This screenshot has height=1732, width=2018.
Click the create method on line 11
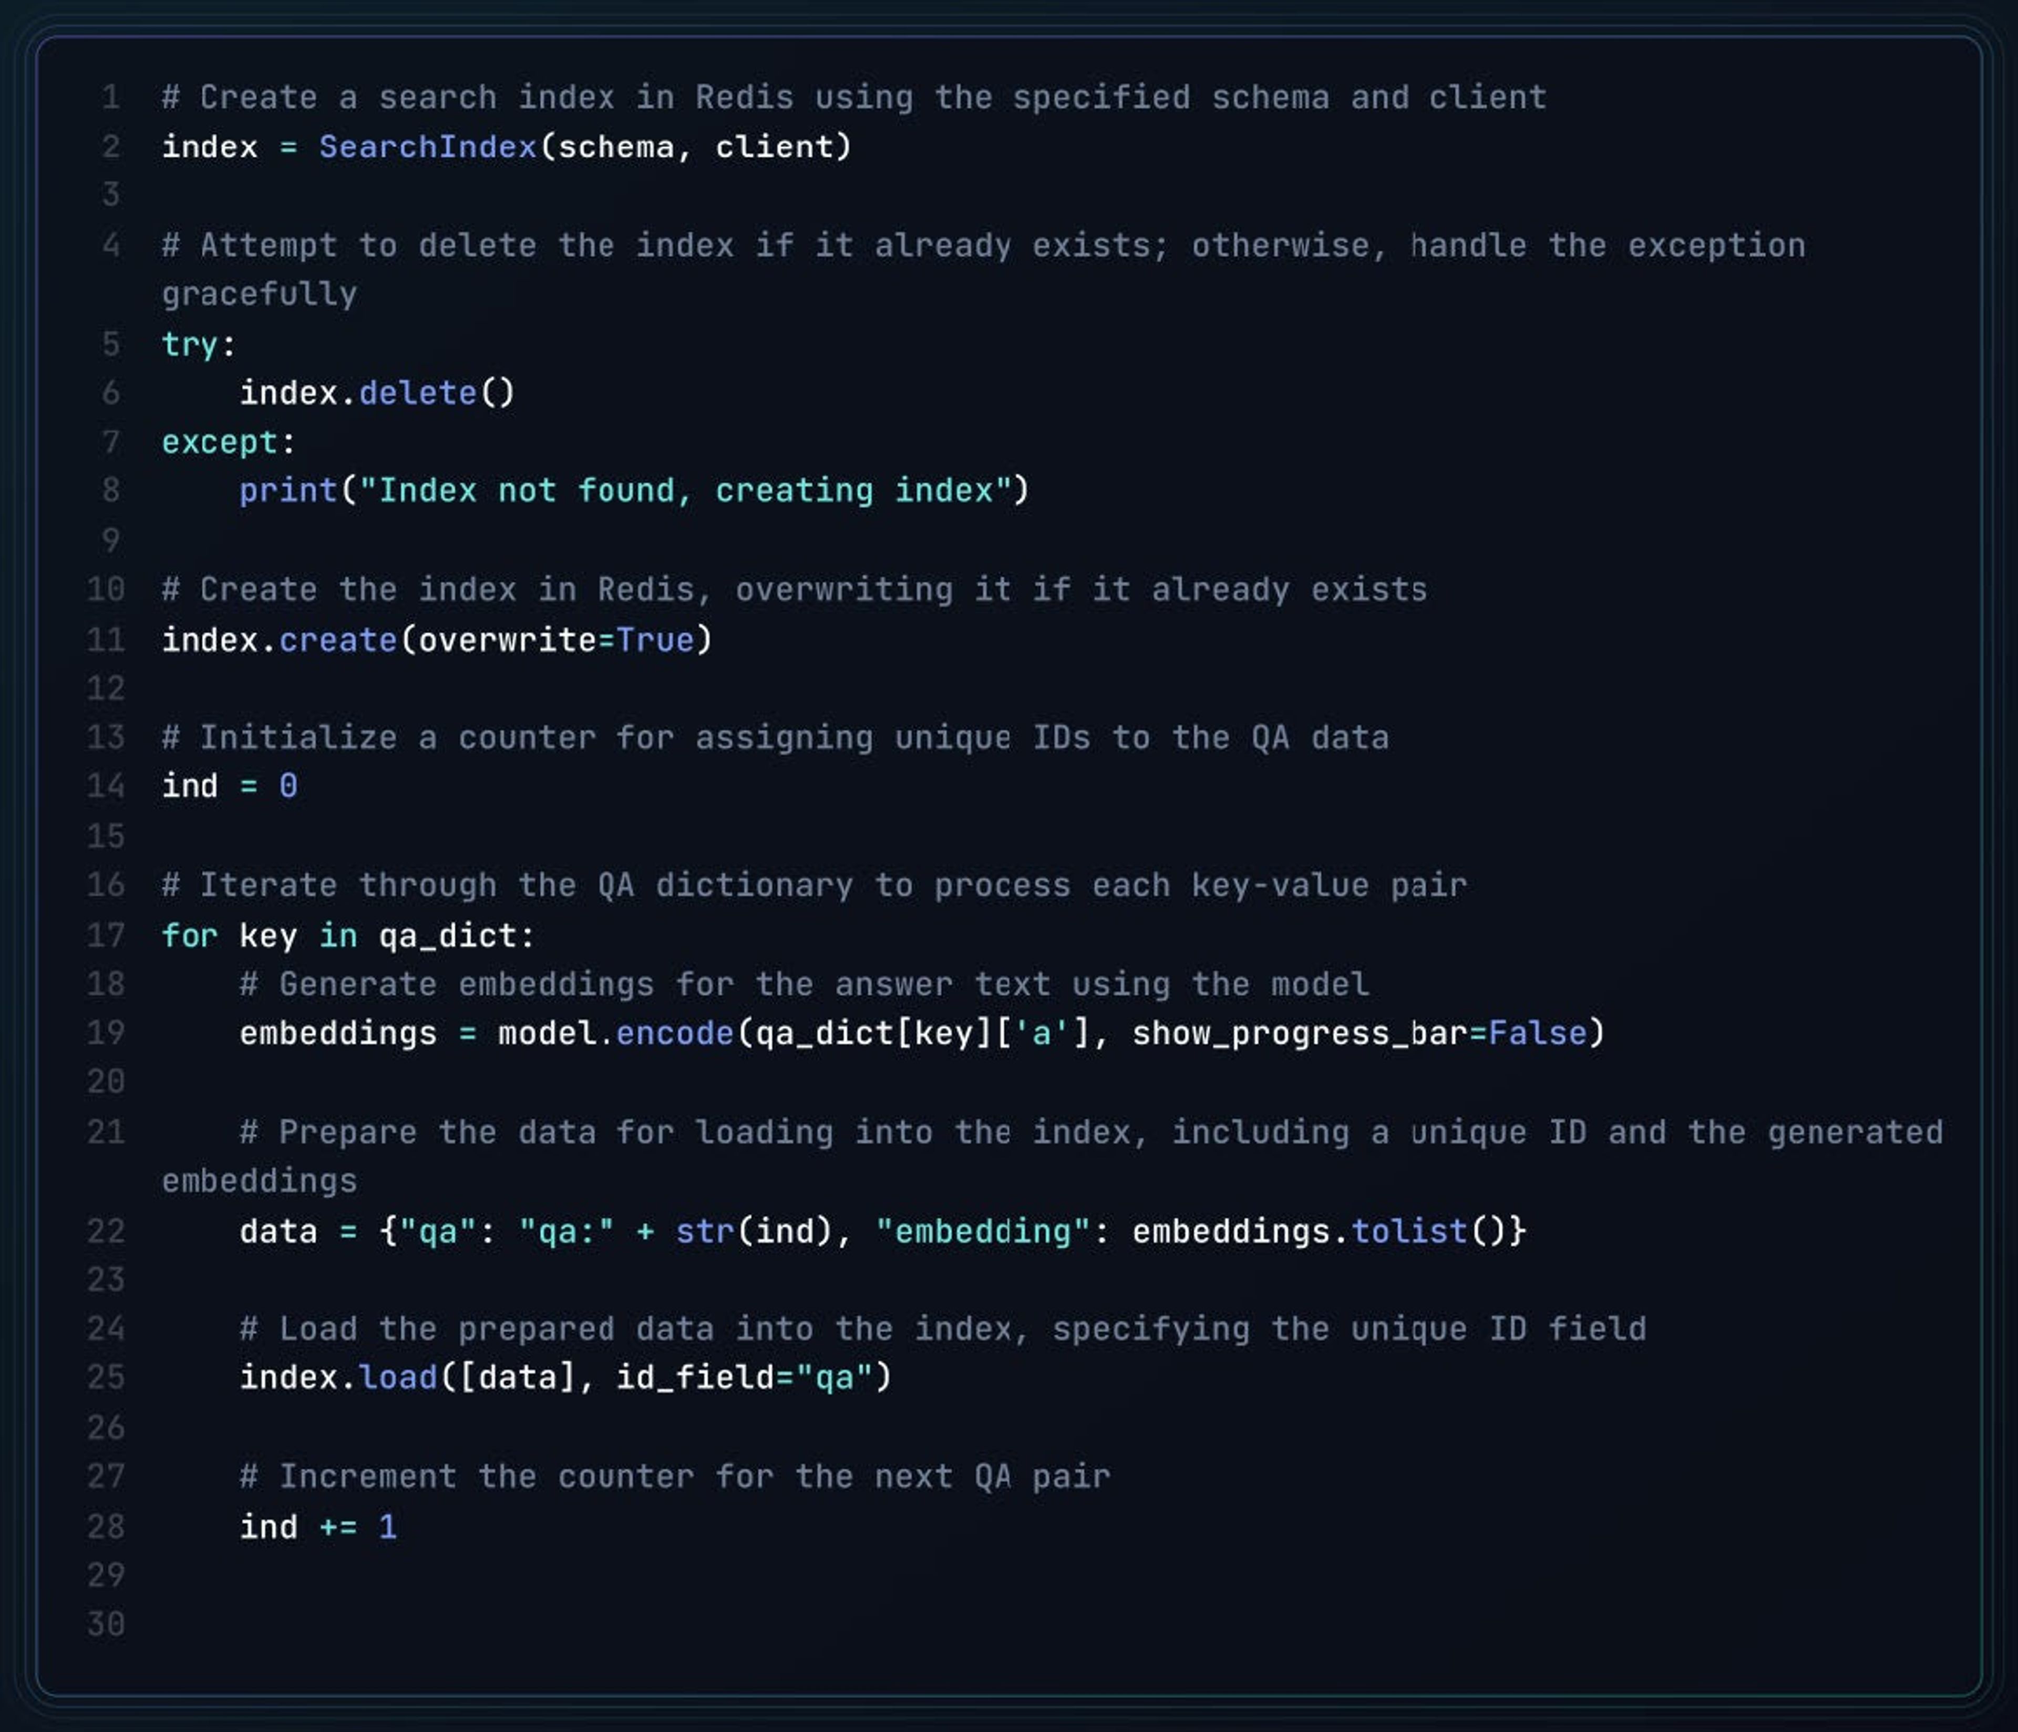[338, 640]
